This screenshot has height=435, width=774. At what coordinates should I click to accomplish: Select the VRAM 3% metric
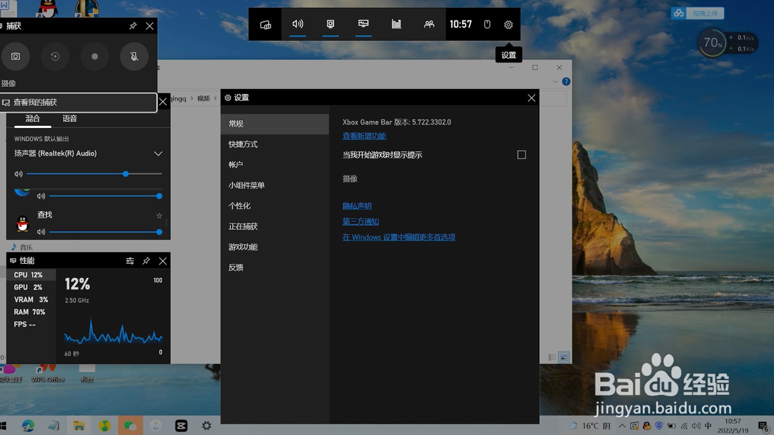31,300
